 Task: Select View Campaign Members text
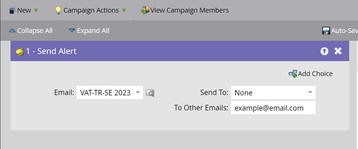[190, 10]
